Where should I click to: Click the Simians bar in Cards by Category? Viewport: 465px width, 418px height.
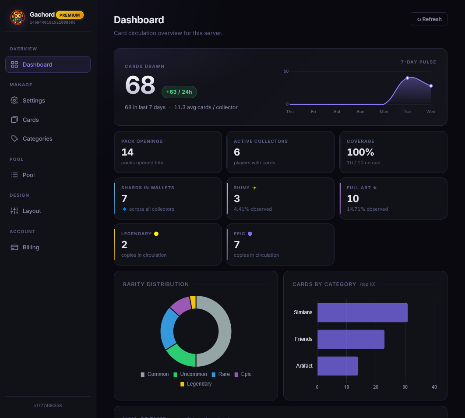coord(362,312)
